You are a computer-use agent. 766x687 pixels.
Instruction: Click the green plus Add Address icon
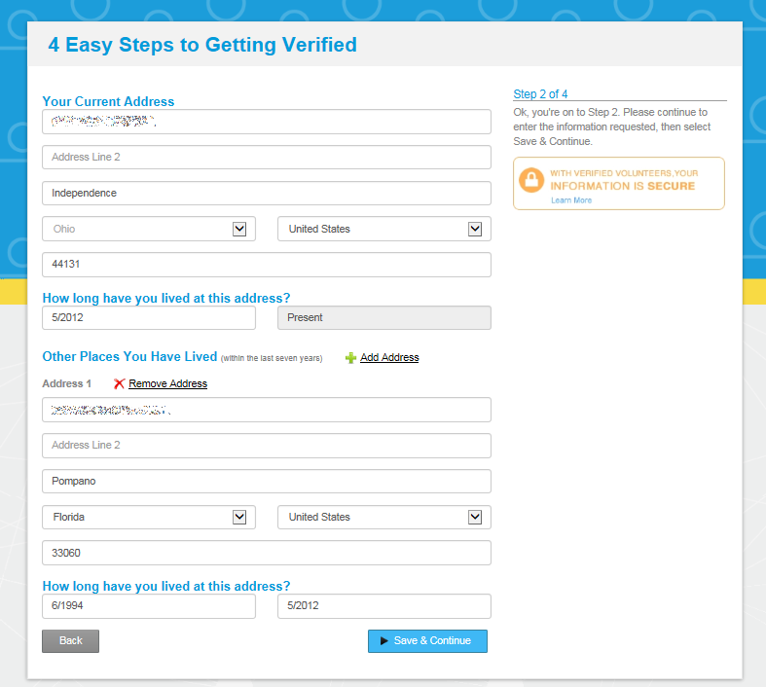coord(351,358)
